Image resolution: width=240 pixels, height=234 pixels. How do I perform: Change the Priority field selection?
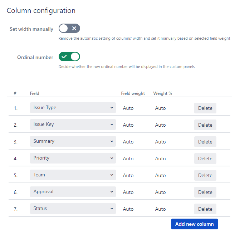click(x=73, y=158)
